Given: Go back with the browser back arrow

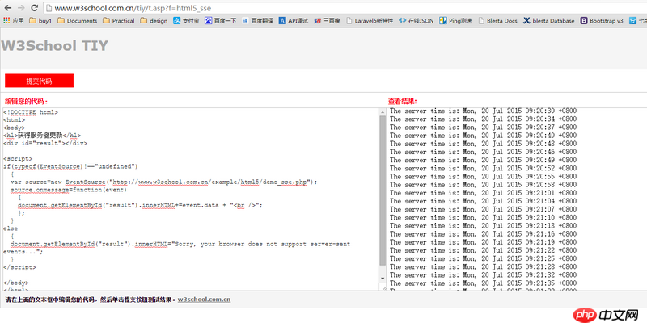Looking at the screenshot, I should [8, 8].
